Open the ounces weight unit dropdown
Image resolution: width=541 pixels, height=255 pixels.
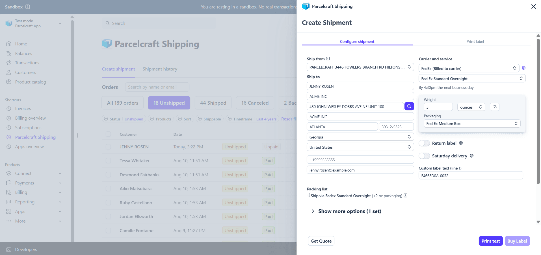click(471, 107)
